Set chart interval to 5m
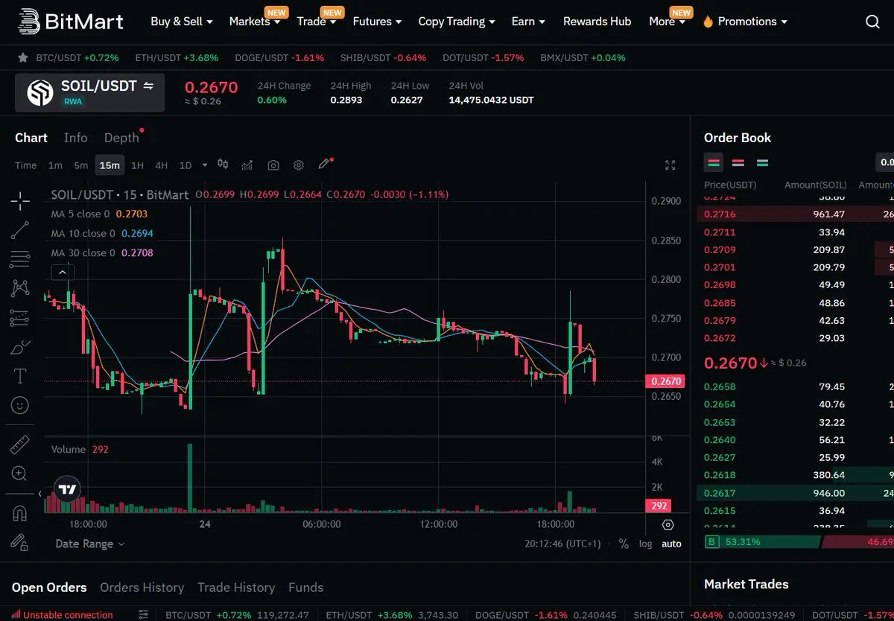894x621 pixels. [80, 165]
